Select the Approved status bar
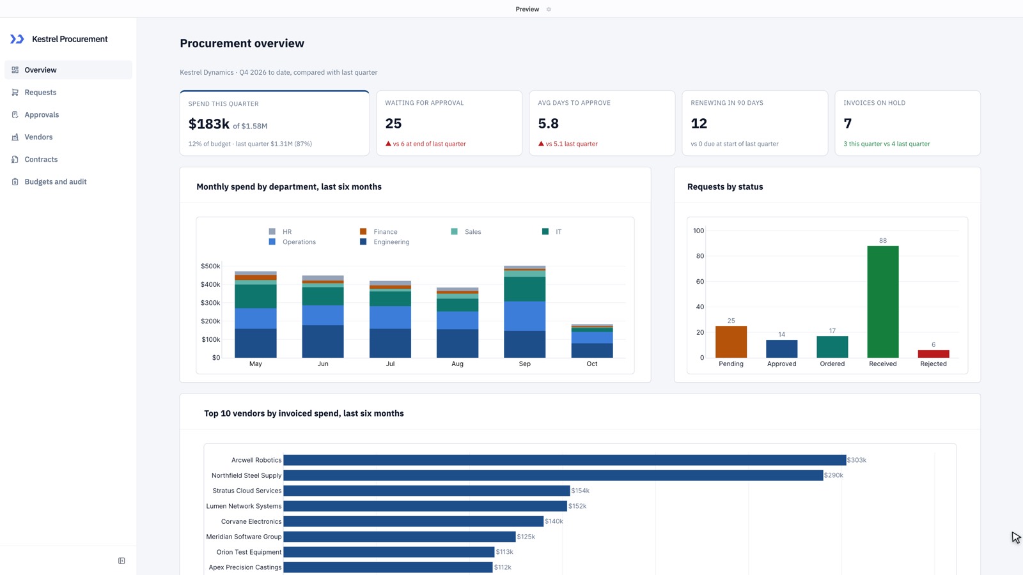This screenshot has height=575, width=1023. pos(782,349)
